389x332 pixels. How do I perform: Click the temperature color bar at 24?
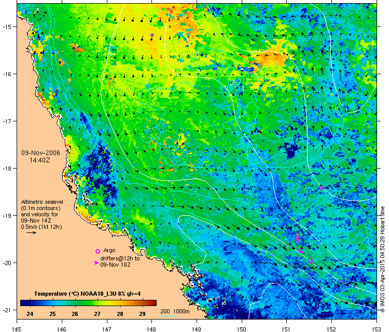coord(30,303)
